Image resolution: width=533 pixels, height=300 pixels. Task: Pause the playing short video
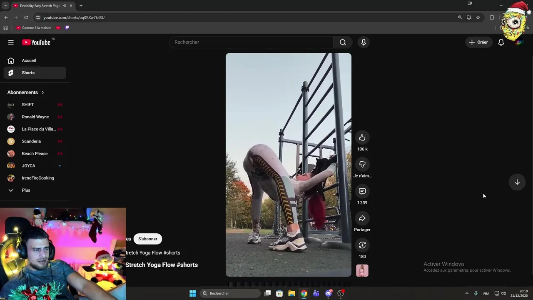[288, 165]
